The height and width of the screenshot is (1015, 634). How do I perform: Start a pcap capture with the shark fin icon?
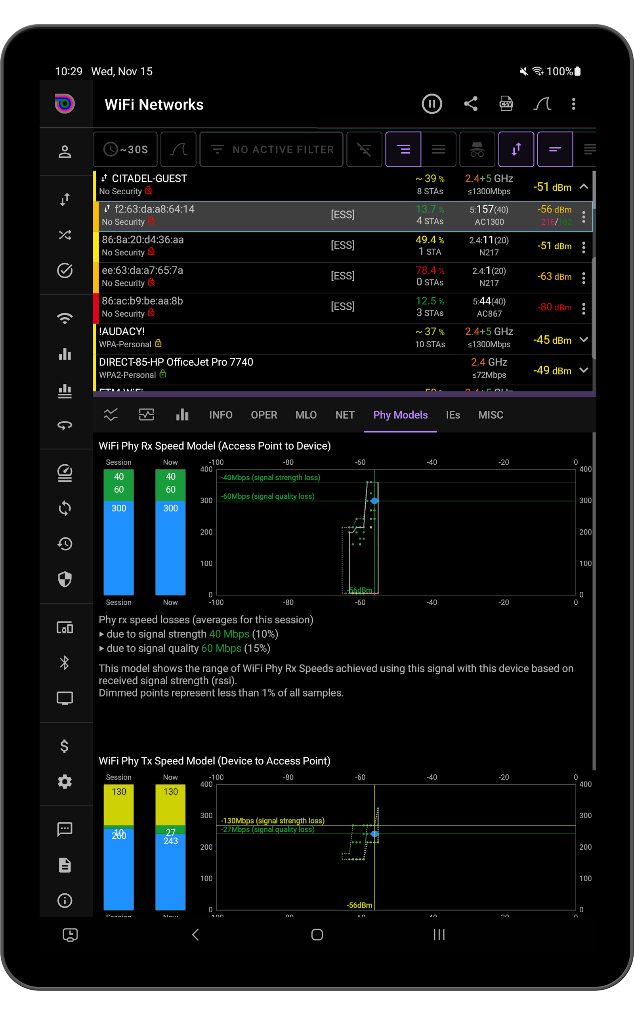click(543, 104)
